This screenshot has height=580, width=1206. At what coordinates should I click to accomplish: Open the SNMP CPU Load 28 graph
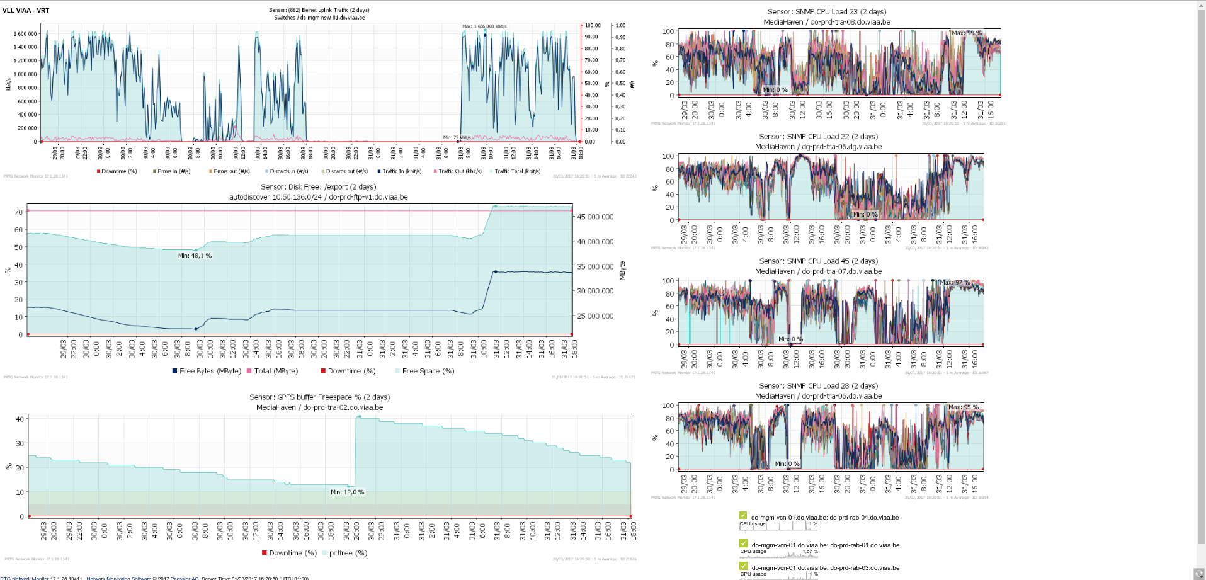click(x=819, y=440)
